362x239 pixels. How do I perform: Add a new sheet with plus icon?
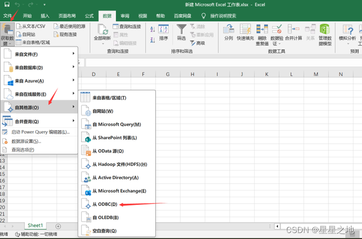point(58,227)
